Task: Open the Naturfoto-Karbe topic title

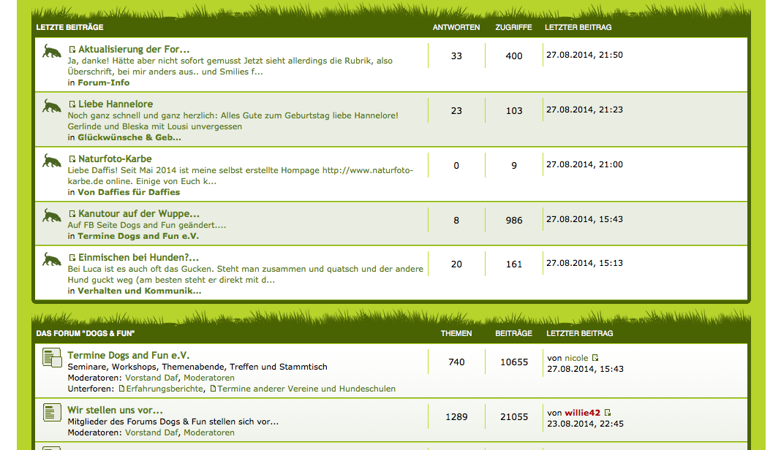Action: point(115,159)
